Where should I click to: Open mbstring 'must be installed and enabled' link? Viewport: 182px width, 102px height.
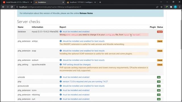point(76,95)
